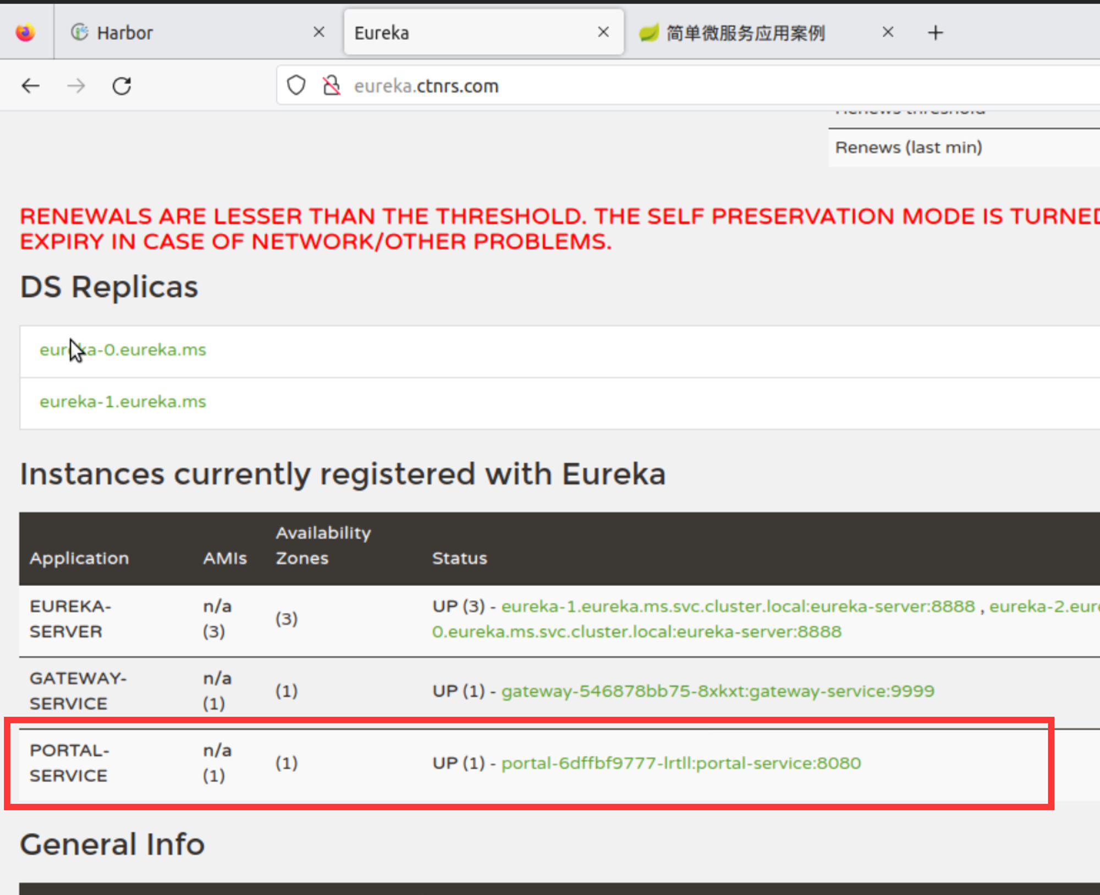Open gateway-service:9999 instance link
Viewport: 1100px width, 895px height.
pyautogui.click(x=718, y=691)
